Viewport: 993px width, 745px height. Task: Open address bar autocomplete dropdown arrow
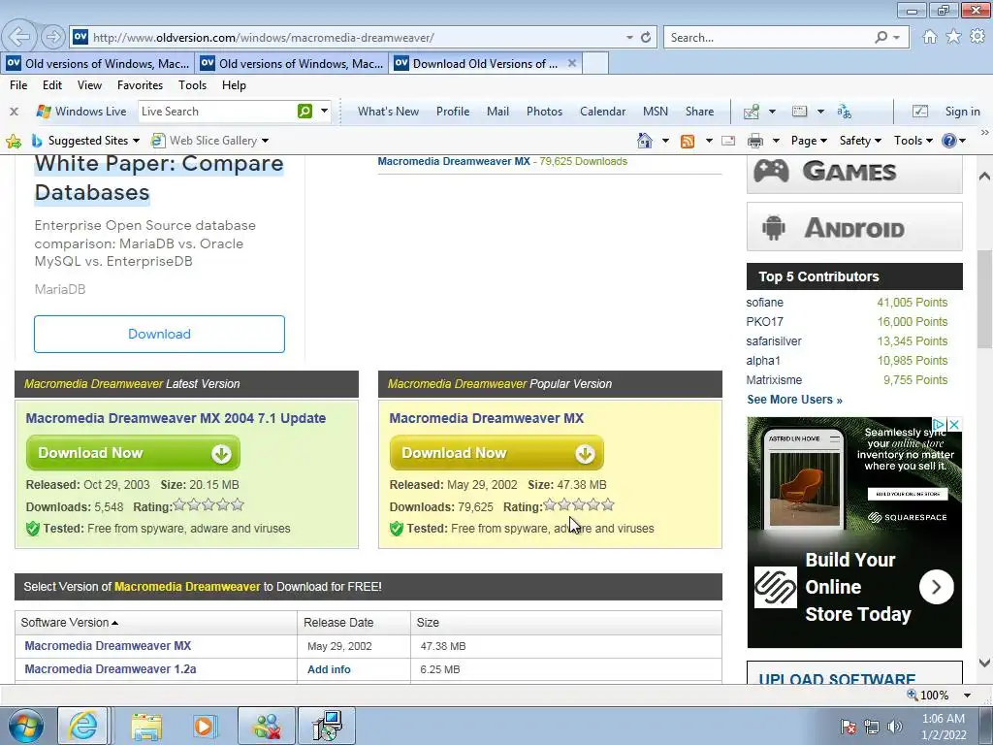pyautogui.click(x=629, y=38)
